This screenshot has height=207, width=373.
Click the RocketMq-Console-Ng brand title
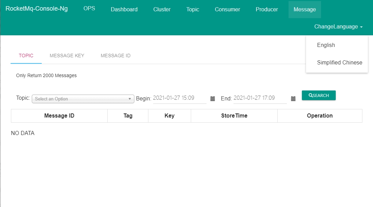coord(37,9)
